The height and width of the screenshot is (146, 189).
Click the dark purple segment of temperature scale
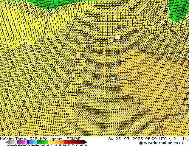click(18, 142)
